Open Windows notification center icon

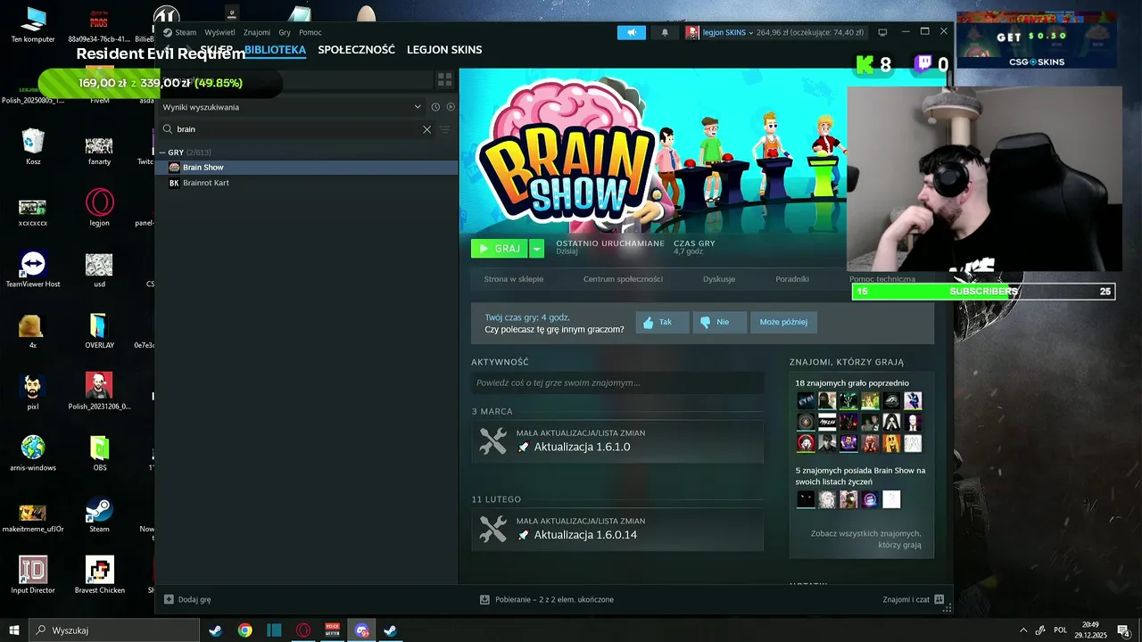pos(1123,630)
